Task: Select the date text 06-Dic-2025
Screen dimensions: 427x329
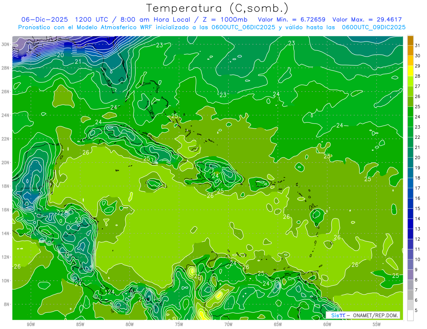Action: pos(45,19)
